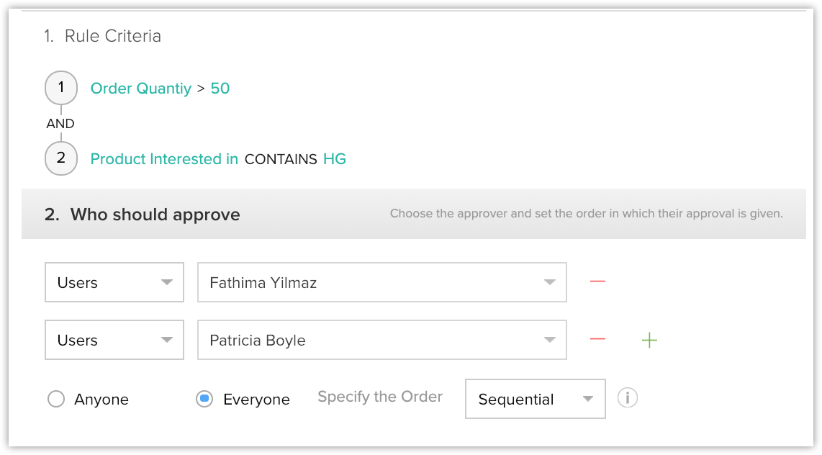Expand the Patricia Boyle approver dropdown
Image resolution: width=822 pixels, height=455 pixels.
pyautogui.click(x=382, y=340)
